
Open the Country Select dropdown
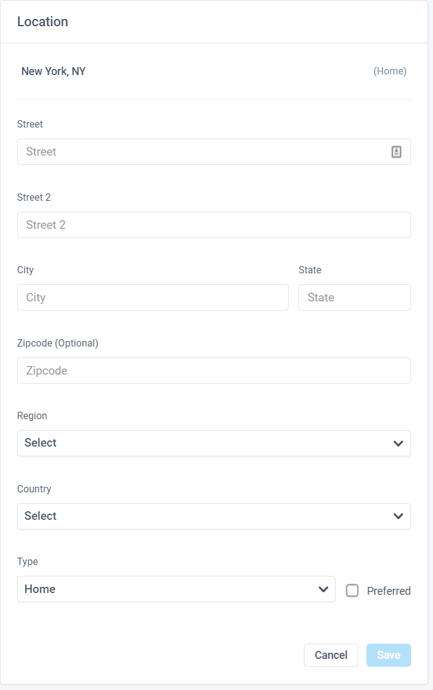[x=214, y=516]
